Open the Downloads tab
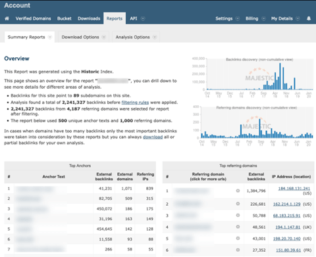The image size is (316, 257). 89,18
